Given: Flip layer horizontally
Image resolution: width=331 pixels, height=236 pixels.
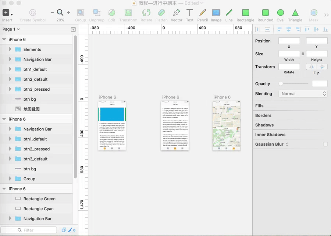Looking at the screenshot, I should click(312, 67).
